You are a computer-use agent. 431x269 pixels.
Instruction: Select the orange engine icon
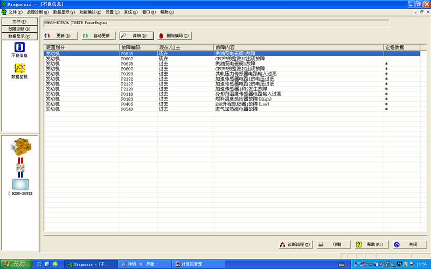[x=21, y=147]
